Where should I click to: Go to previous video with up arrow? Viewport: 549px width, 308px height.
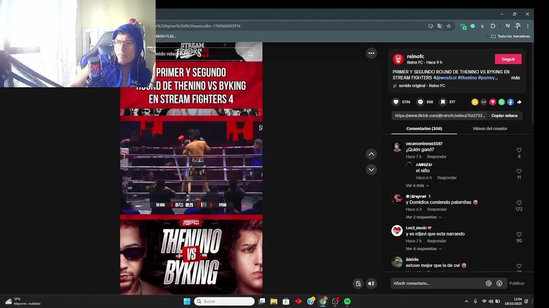pyautogui.click(x=371, y=154)
